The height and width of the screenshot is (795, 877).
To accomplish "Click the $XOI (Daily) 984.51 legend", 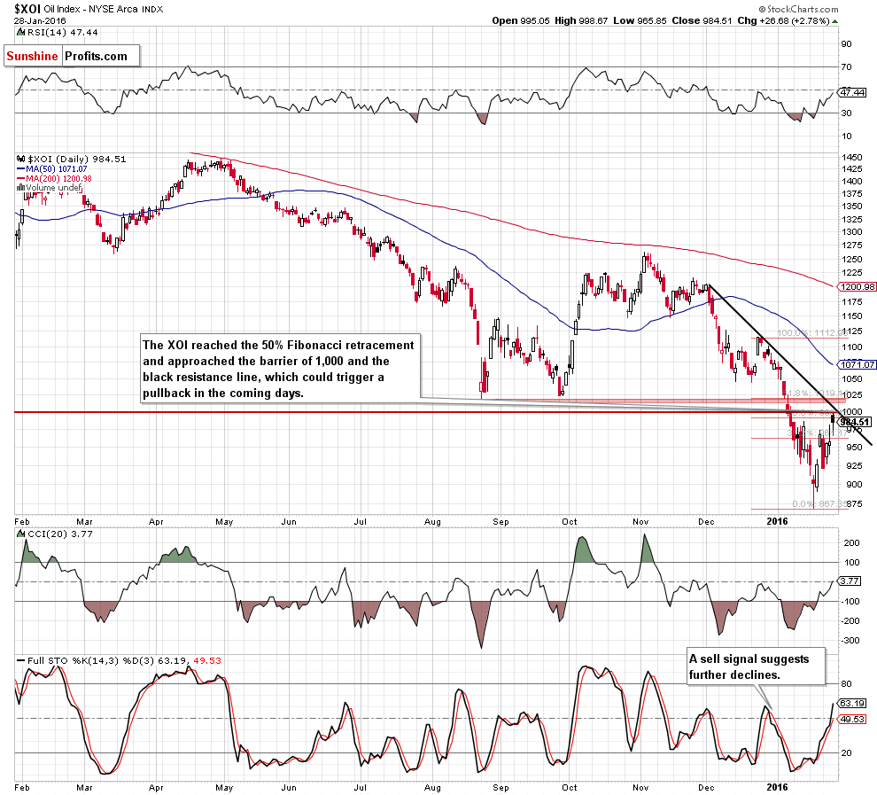I will 72,159.
